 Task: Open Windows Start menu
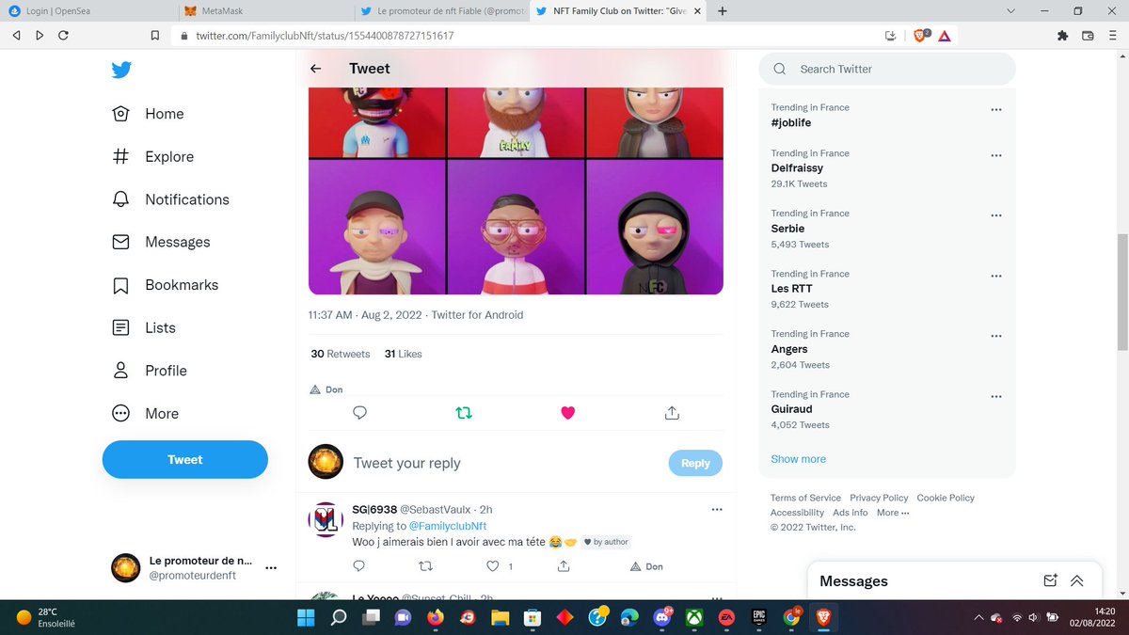pyautogui.click(x=306, y=617)
